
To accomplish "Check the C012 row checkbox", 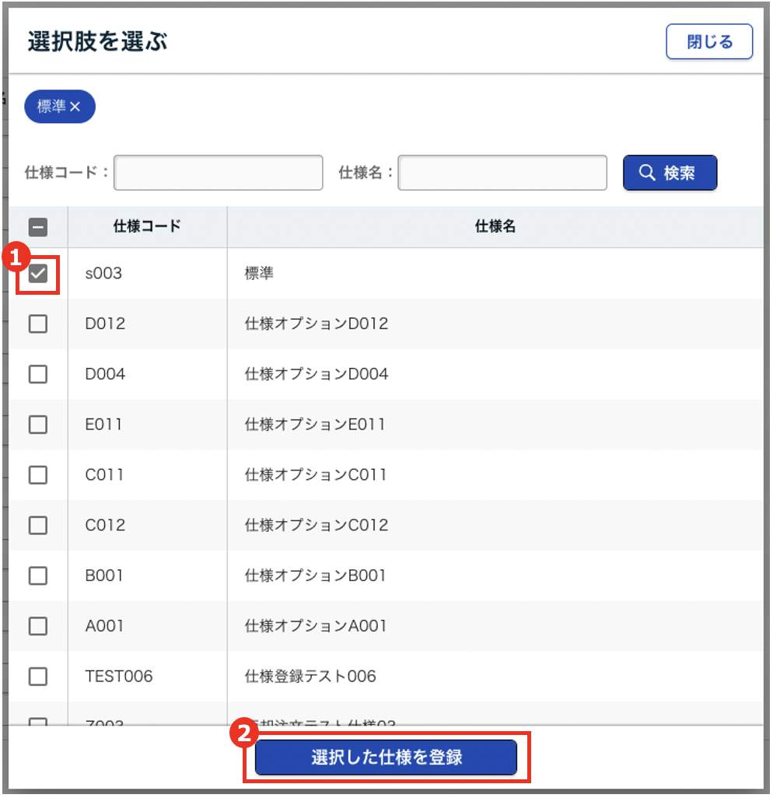I will pos(38,525).
